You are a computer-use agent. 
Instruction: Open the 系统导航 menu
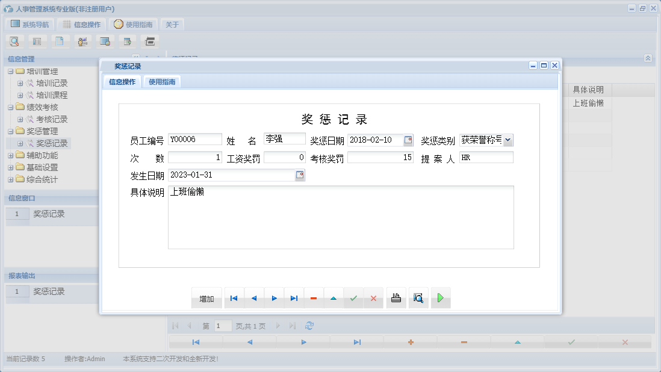[29, 24]
